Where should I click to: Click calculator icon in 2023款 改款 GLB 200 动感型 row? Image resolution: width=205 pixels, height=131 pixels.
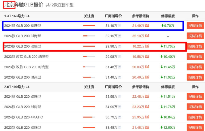point(120,57)
